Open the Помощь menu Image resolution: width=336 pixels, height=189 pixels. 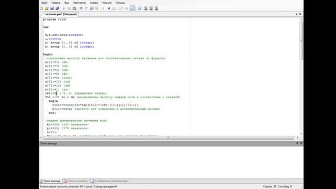(120, 3)
